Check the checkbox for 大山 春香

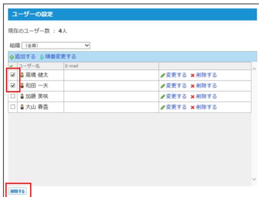13,107
